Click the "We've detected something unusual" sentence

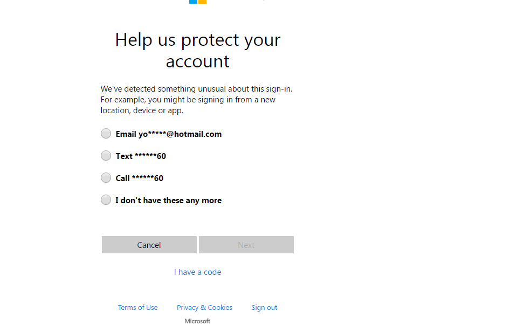(x=196, y=89)
